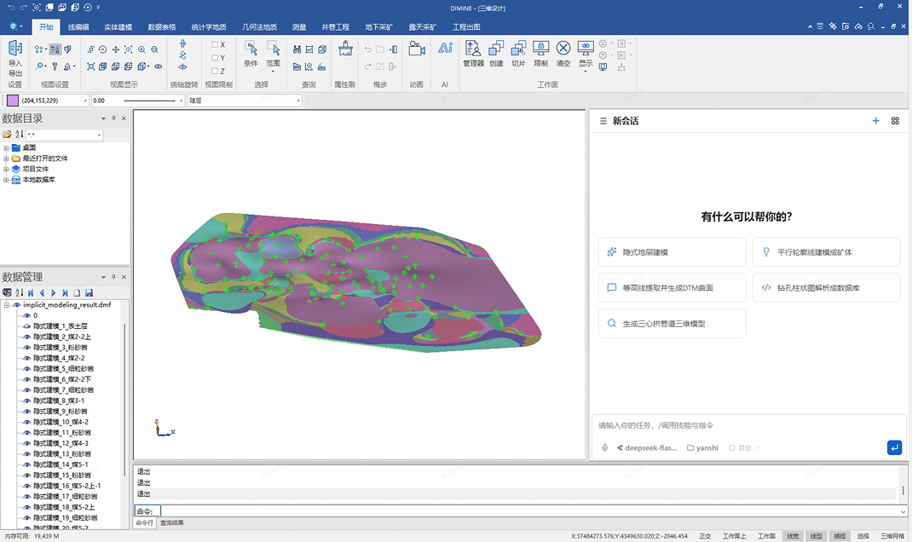Click the 平行轮廓线建模成矿体 suggestion

[x=827, y=251]
